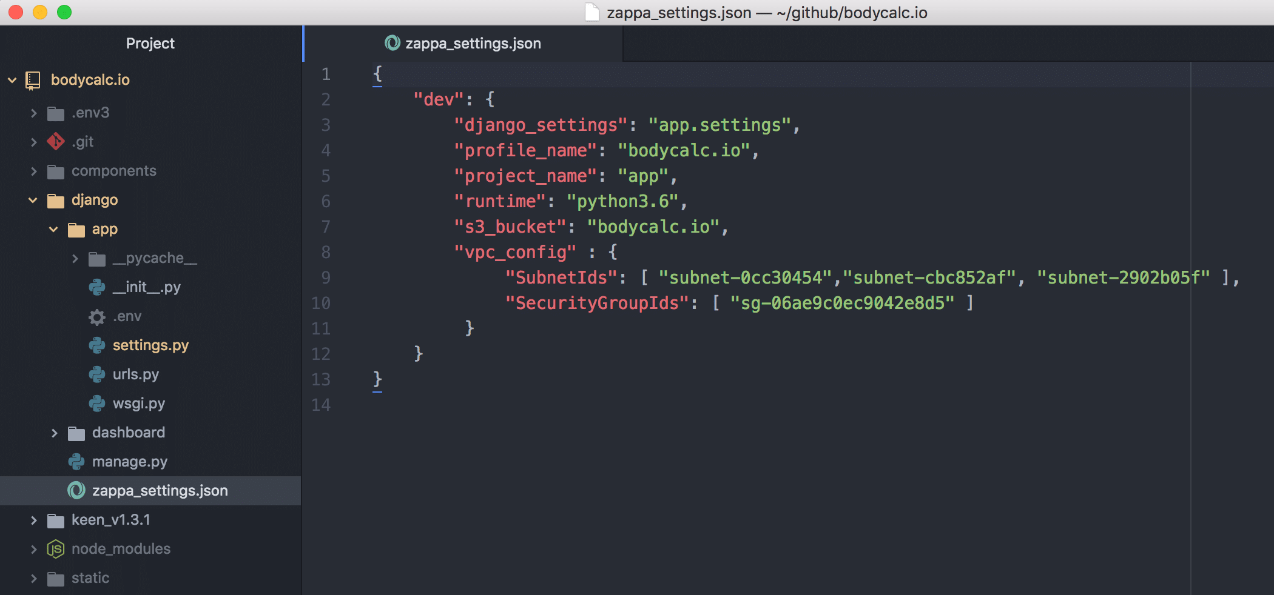Expand the static folder chevron

[x=34, y=579]
